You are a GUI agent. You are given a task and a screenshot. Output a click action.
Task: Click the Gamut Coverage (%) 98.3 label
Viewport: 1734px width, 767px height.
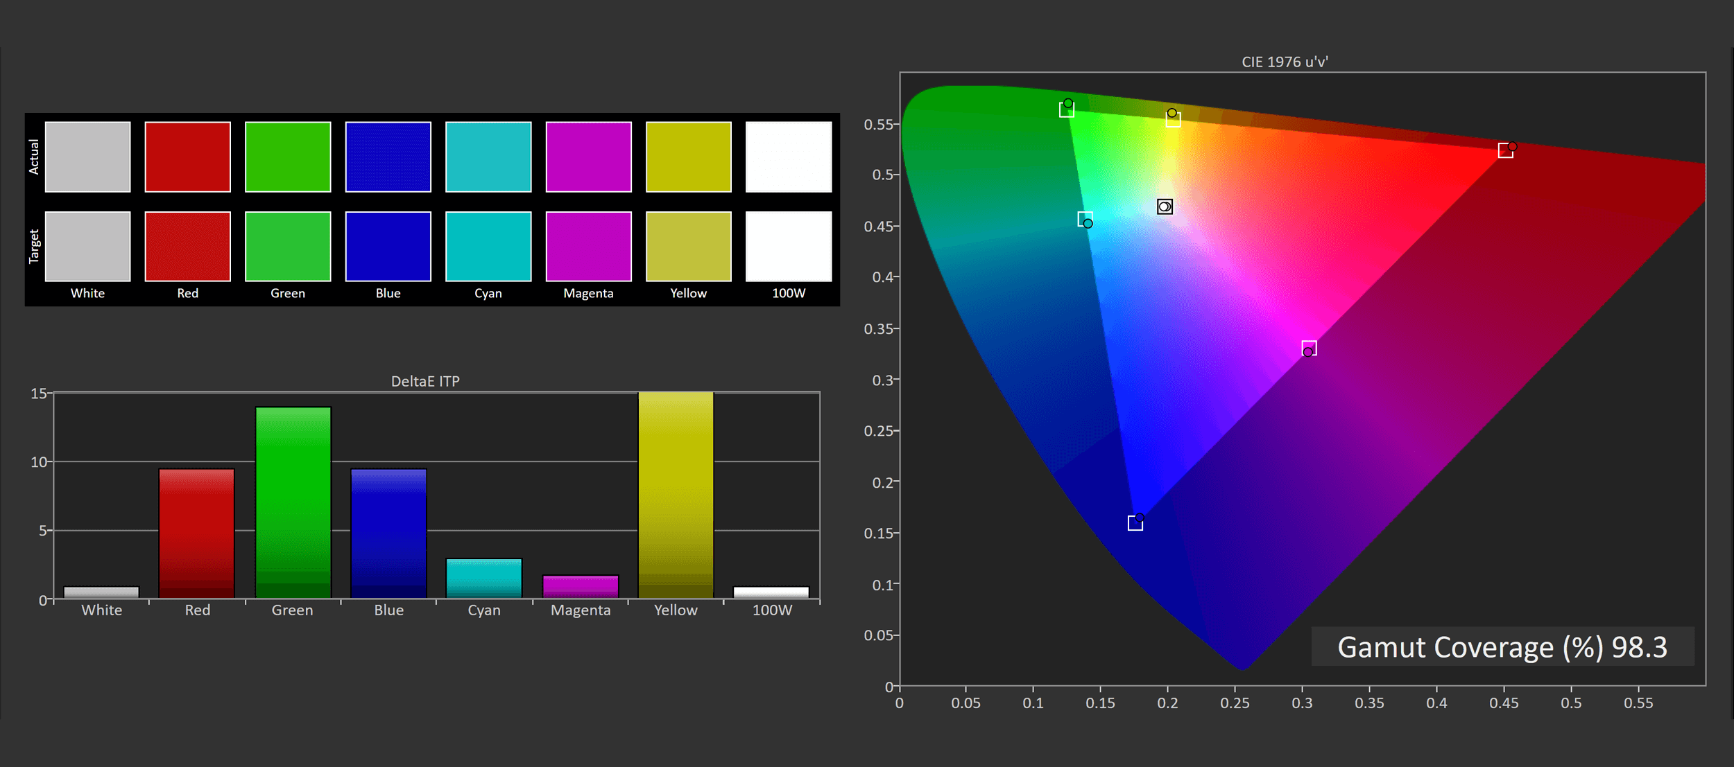(1502, 647)
